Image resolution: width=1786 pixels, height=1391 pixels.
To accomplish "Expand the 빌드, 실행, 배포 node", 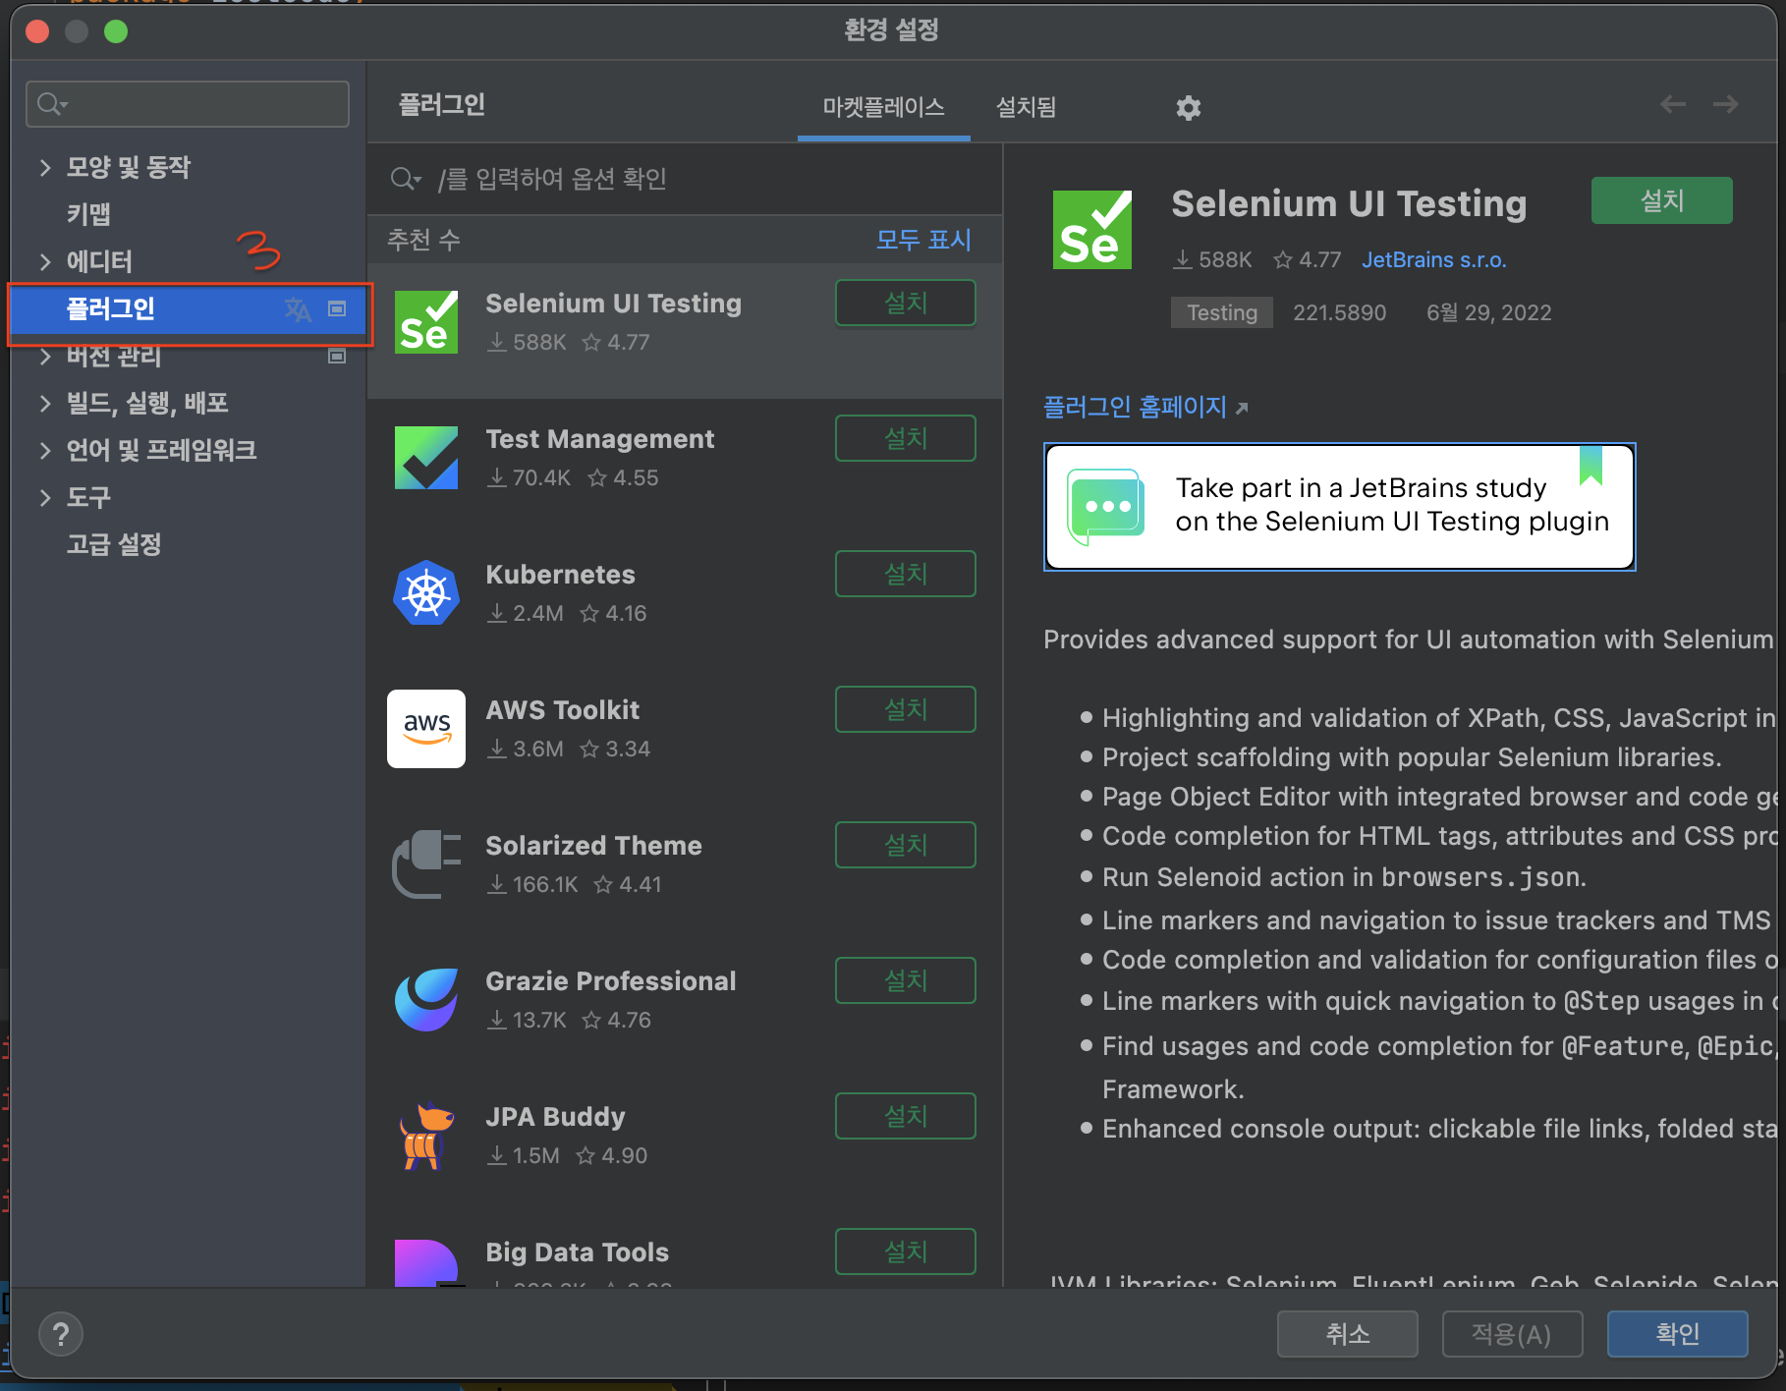I will point(45,403).
